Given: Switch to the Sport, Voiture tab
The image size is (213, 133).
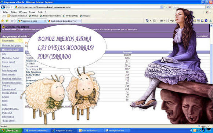Looking at the screenshot, I should [x=62, y=21].
